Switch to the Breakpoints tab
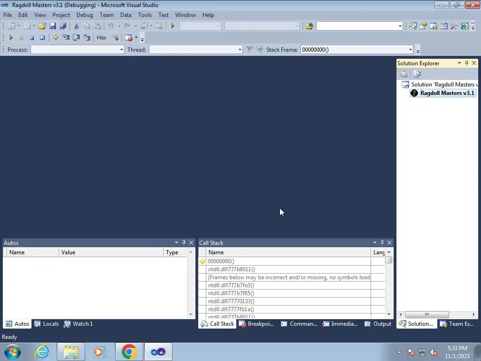The height and width of the screenshot is (361, 481). 256,324
